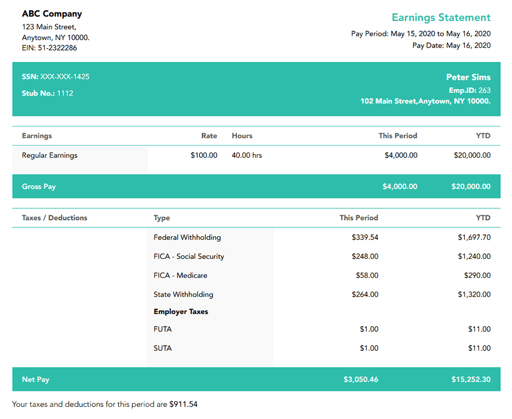
Task: Click the EIN number 51-2322286
Action: [50, 48]
